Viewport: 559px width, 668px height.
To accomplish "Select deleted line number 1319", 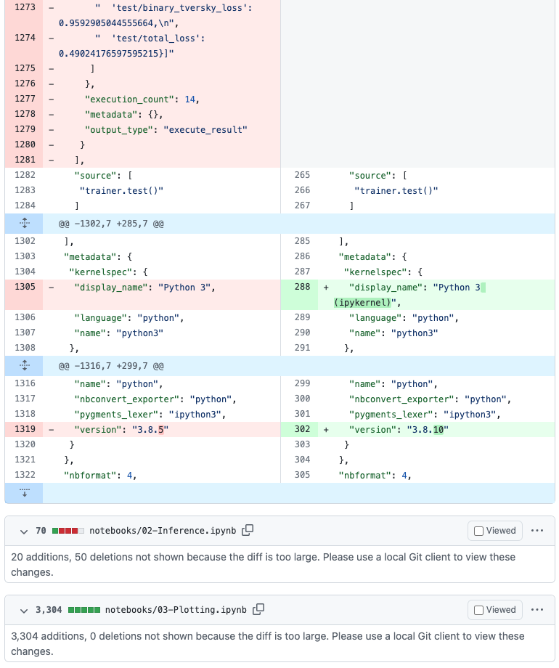I will pyautogui.click(x=25, y=430).
